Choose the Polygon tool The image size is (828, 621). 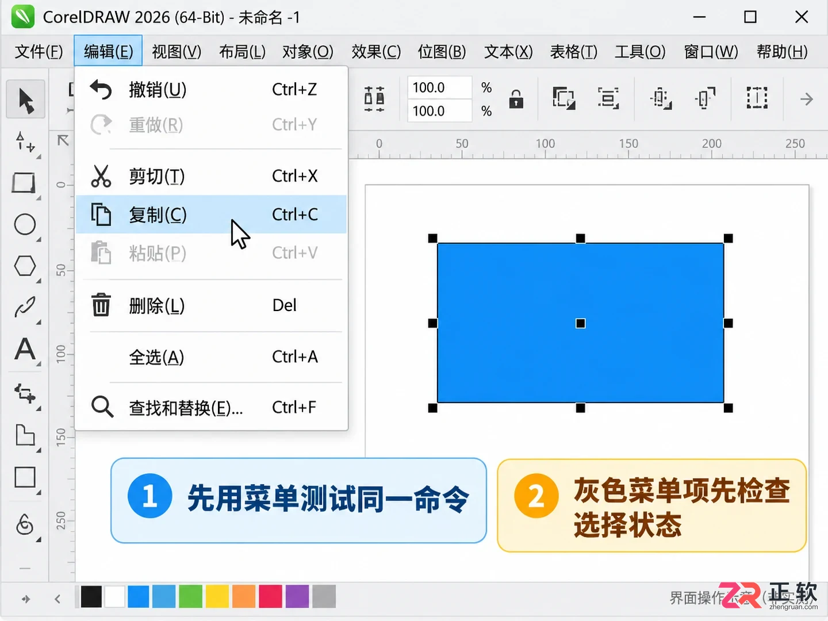(25, 266)
